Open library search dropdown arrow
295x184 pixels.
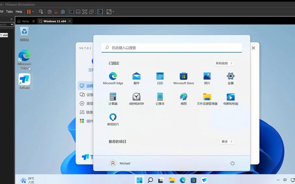pos(12,24)
